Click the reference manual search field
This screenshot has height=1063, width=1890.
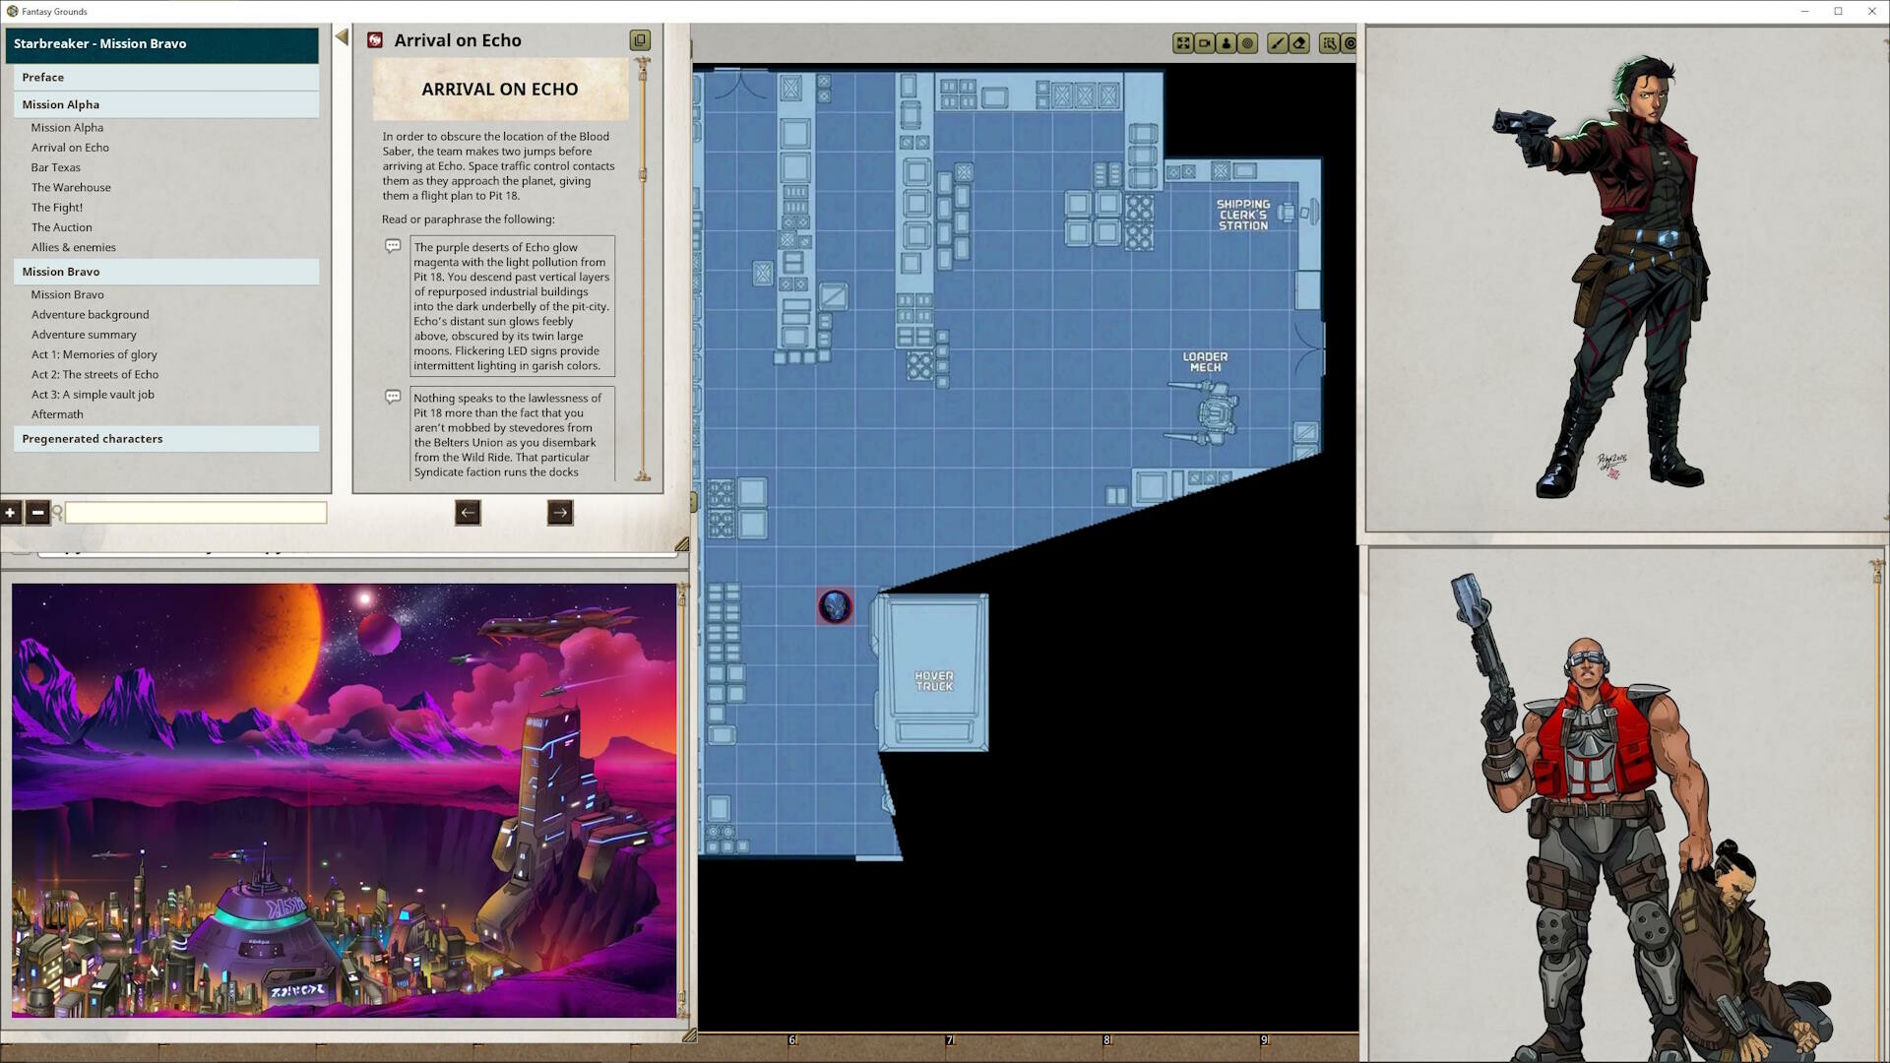click(x=196, y=513)
